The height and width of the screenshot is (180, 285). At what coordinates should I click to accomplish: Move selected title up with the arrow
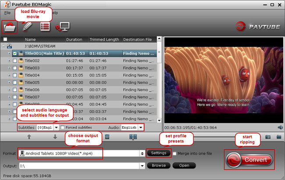(x=29, y=137)
